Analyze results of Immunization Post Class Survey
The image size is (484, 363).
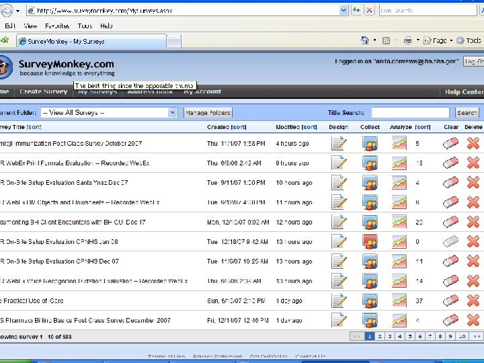click(x=399, y=144)
